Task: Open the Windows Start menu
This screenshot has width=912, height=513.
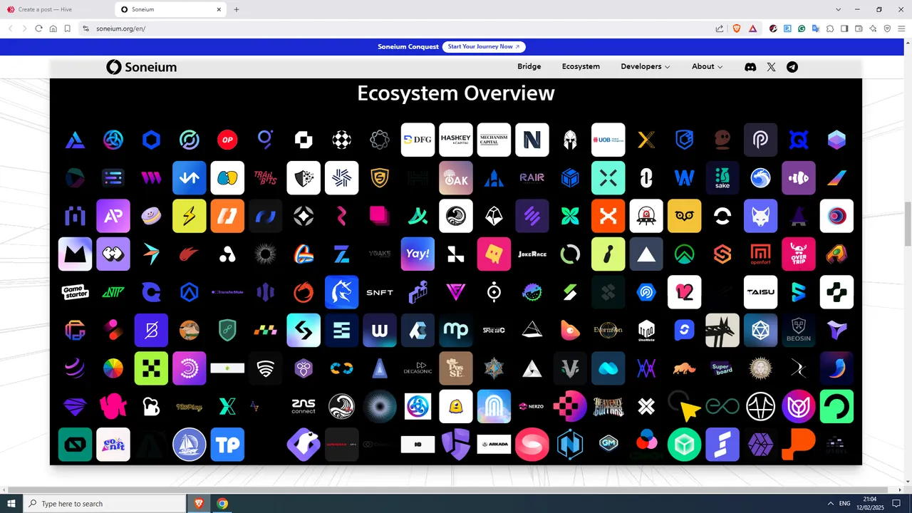Action: click(x=11, y=503)
